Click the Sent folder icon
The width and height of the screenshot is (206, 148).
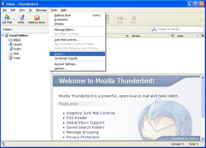11,54
